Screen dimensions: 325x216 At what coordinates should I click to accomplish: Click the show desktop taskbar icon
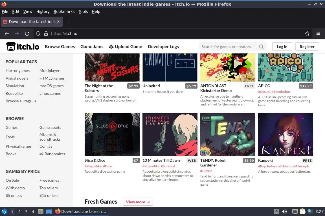tap(49, 211)
